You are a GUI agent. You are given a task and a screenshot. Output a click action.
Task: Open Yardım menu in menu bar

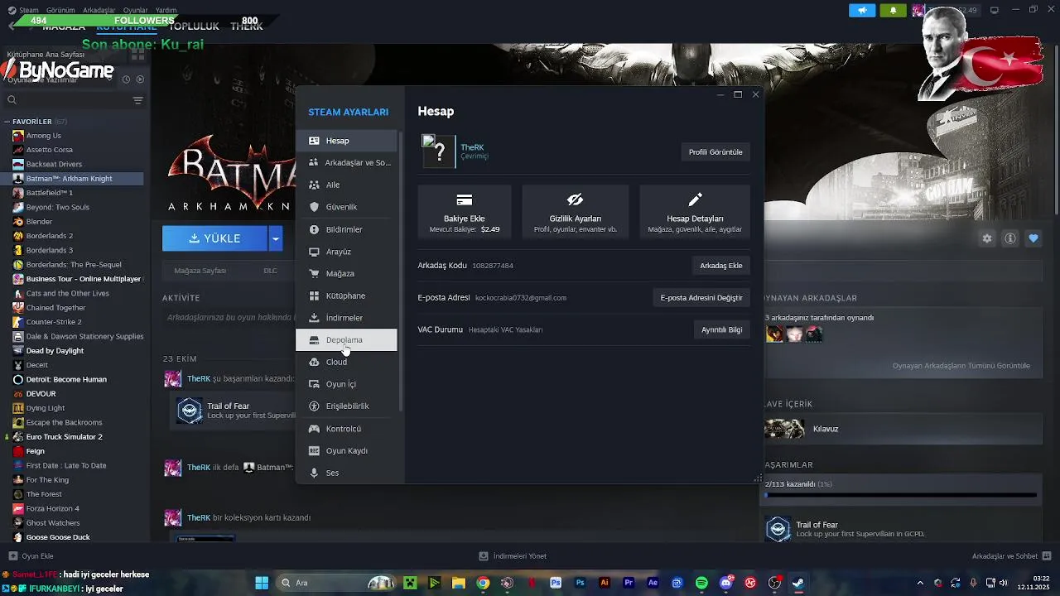click(x=166, y=10)
